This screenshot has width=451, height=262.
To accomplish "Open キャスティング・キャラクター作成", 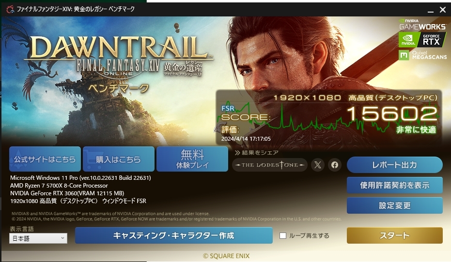I will (174, 235).
